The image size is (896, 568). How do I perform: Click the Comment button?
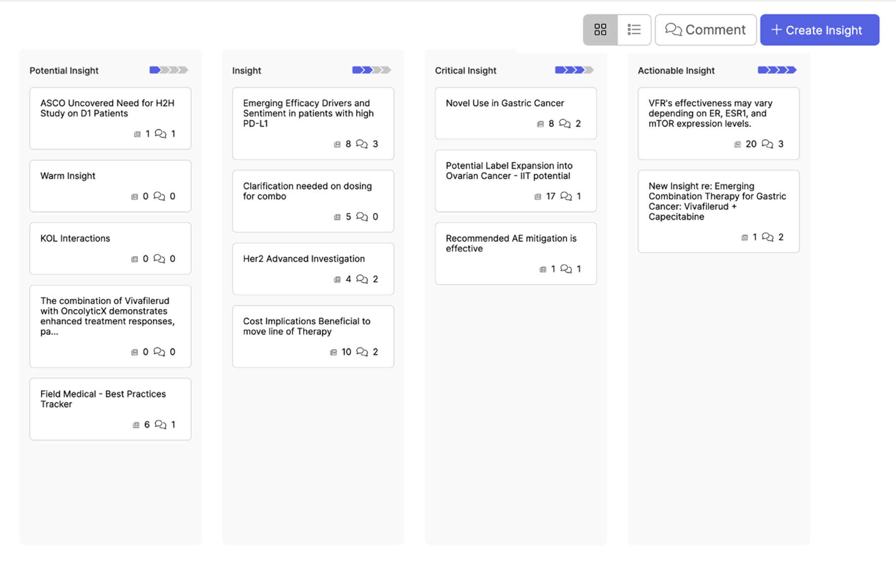click(705, 30)
